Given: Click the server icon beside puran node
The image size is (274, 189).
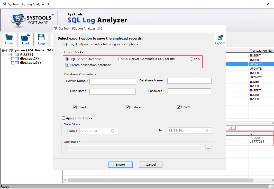Looking at the screenshot, I should [x=12, y=50].
